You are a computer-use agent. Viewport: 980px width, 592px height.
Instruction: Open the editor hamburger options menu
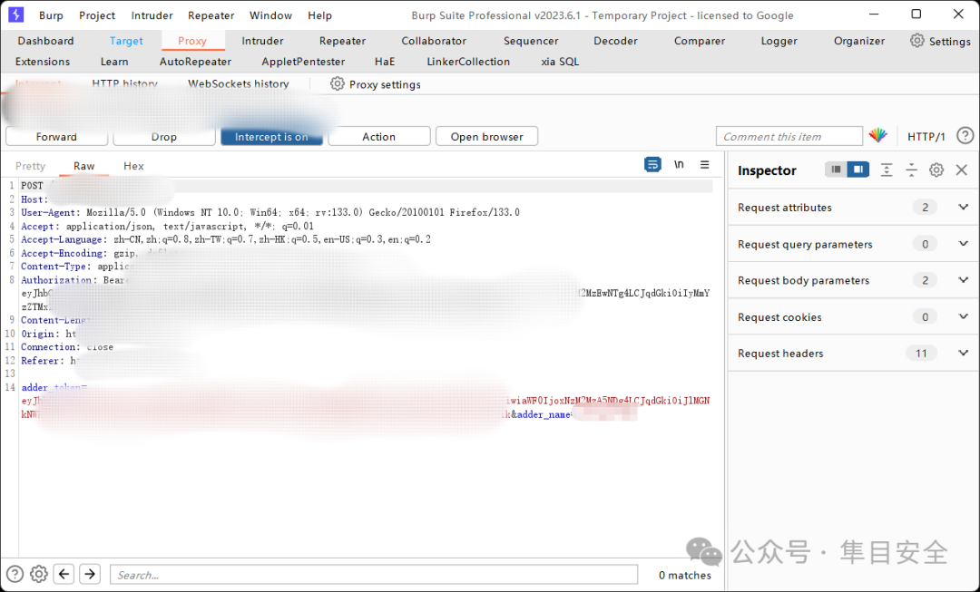pos(704,164)
